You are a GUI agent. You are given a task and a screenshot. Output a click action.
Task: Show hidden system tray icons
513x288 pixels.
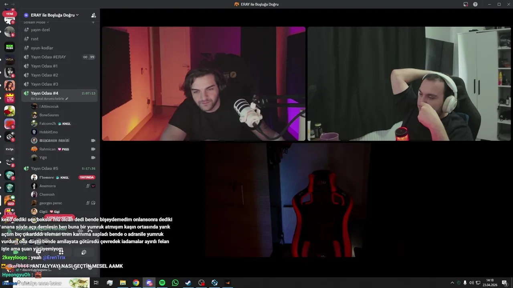[452, 283]
